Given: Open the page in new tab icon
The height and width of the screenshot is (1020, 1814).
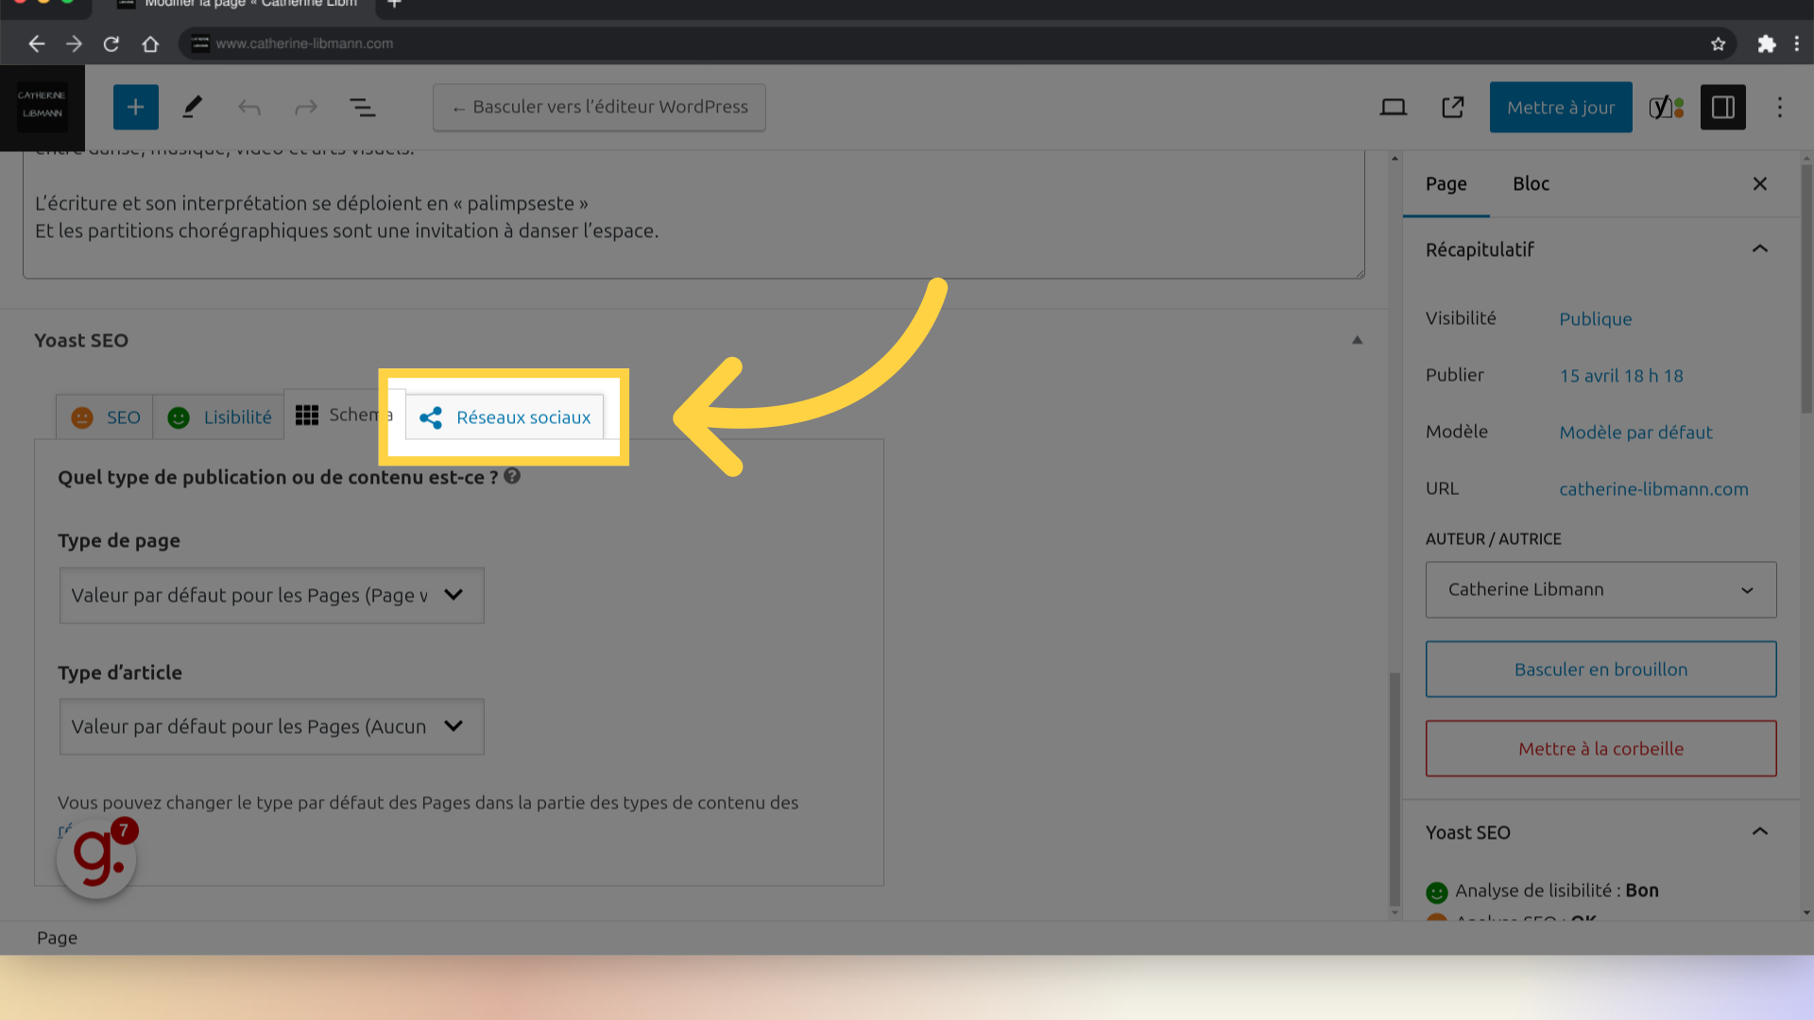Looking at the screenshot, I should 1453,108.
